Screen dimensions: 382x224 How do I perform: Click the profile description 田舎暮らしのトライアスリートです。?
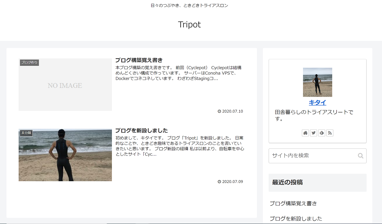pos(314,116)
